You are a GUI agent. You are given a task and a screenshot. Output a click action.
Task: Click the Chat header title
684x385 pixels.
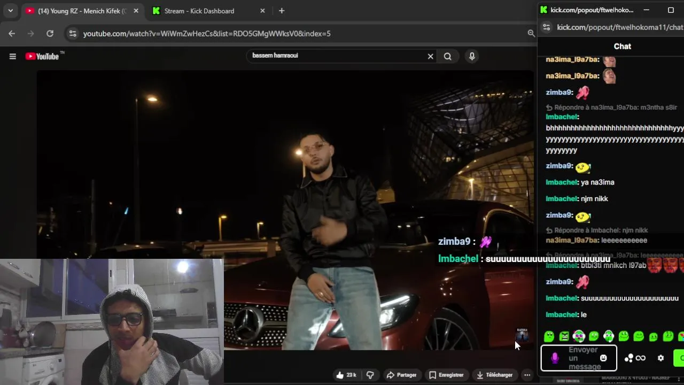tap(623, 47)
